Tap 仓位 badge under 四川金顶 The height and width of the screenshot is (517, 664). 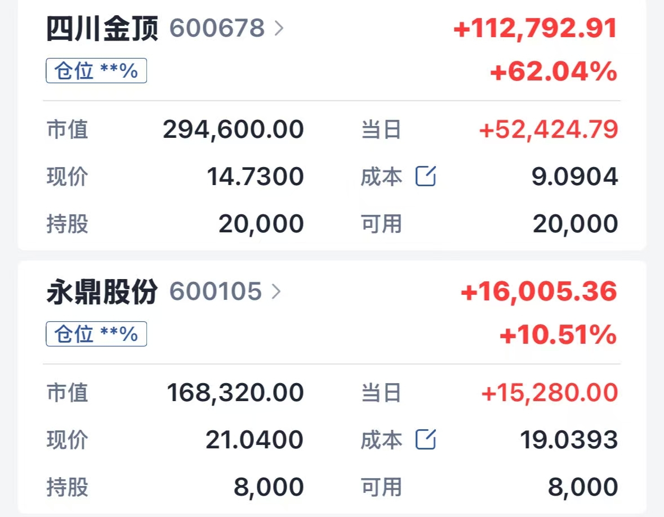96,71
